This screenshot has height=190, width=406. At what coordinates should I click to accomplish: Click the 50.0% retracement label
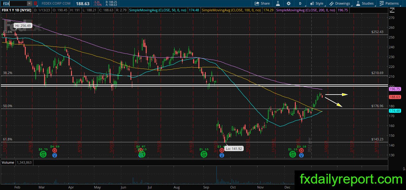(x=8, y=106)
